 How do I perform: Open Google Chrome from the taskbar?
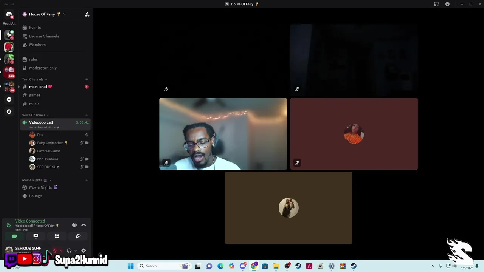click(x=254, y=266)
